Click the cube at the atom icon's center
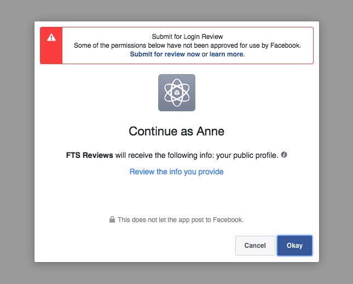This screenshot has width=353, height=284. [177, 93]
